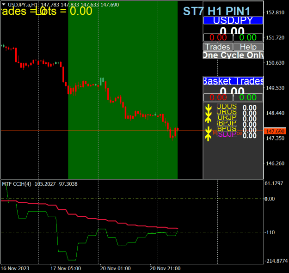Viewport: 289px width, 273px height.
Task: Click the 148.440 price axis label
Action: (x=275, y=113)
